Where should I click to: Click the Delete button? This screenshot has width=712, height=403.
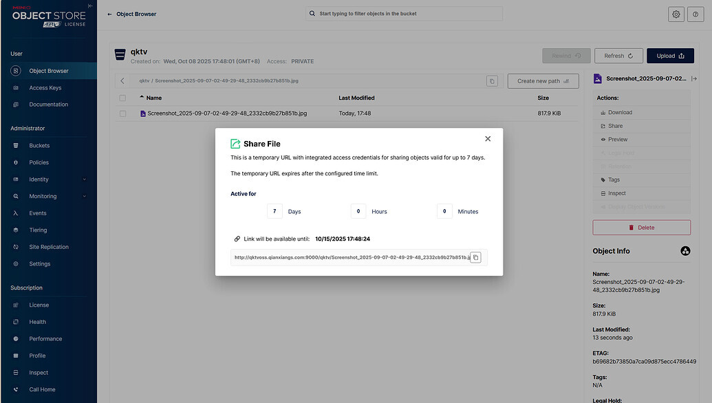point(641,228)
